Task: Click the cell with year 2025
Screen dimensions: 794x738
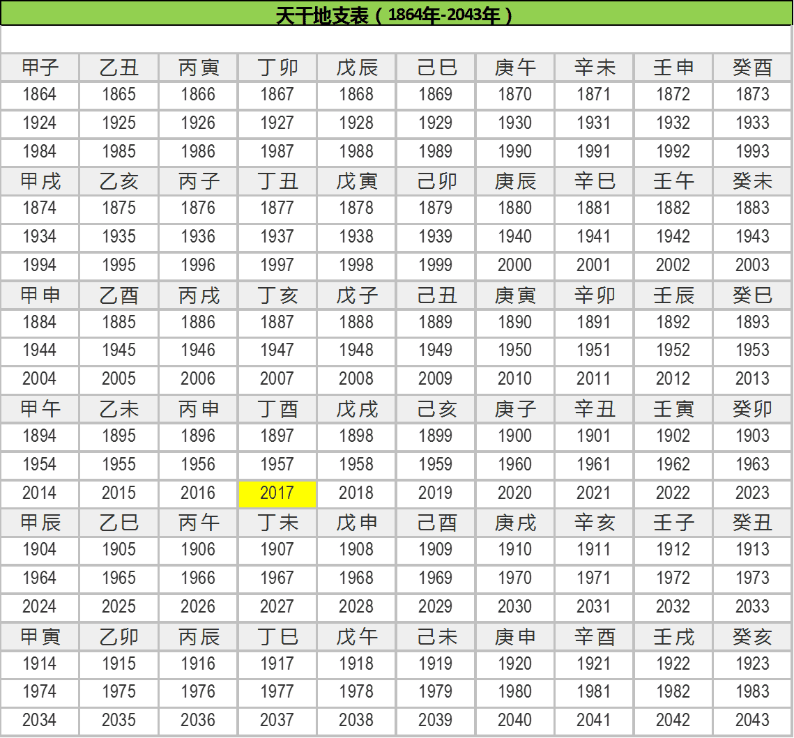Action: point(119,608)
